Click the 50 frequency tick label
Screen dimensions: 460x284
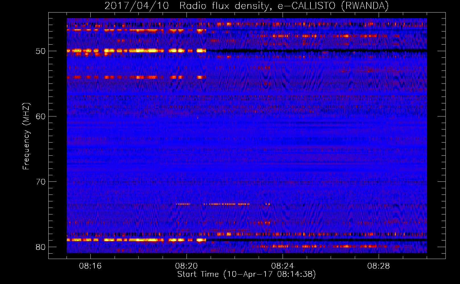click(x=41, y=51)
